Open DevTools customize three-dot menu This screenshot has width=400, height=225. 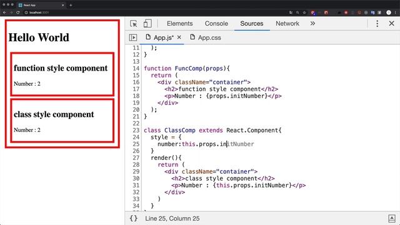click(x=377, y=24)
